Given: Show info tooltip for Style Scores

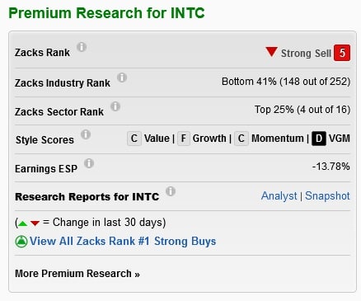Looking at the screenshot, I should coord(86,134).
